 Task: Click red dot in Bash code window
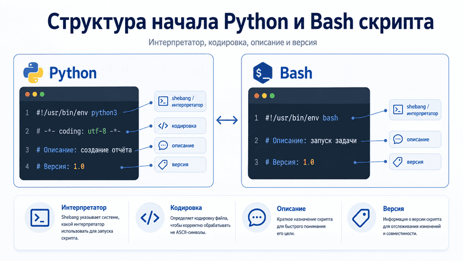(256, 96)
